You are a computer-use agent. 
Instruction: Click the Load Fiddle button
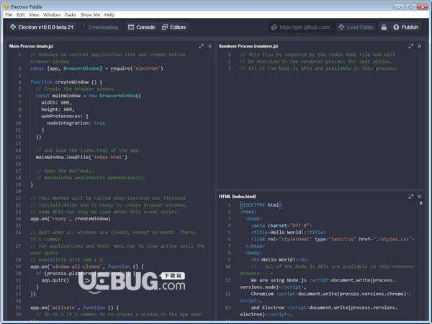tap(356, 27)
